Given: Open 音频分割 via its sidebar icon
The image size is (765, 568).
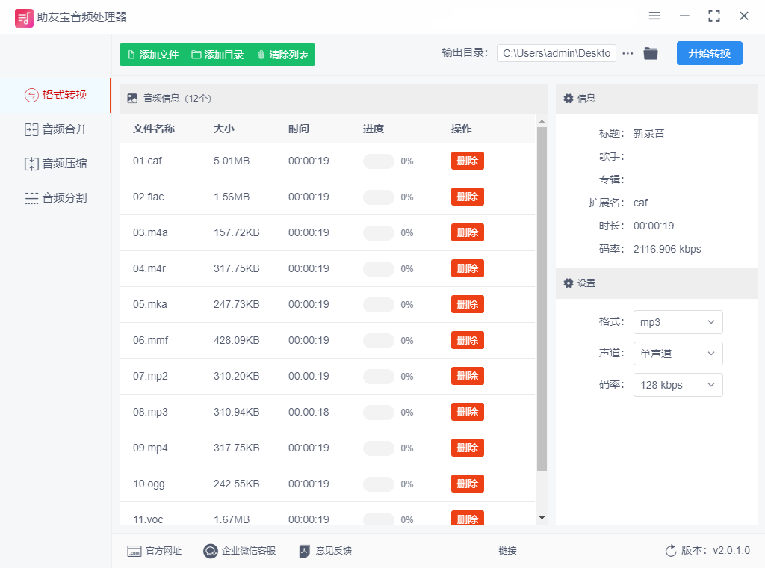Looking at the screenshot, I should pyautogui.click(x=30, y=197).
